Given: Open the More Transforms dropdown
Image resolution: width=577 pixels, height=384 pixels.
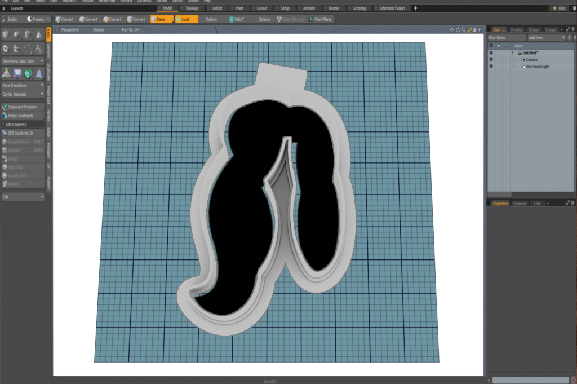Looking at the screenshot, I should coord(23,85).
